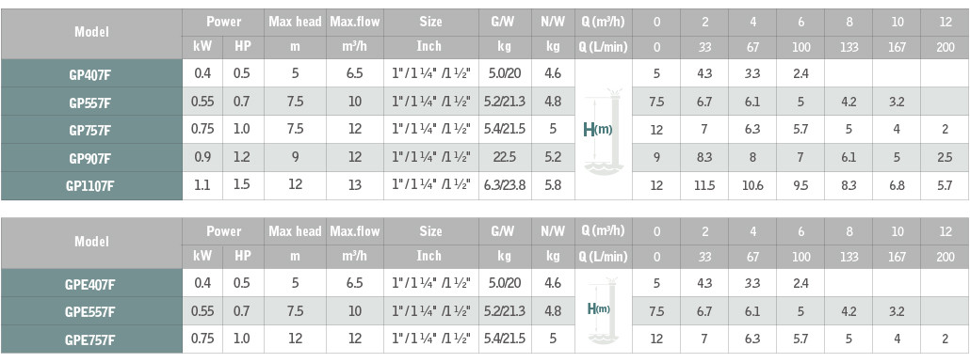Viewport: 970px width, 363px height.
Task: Click the Q (L/min) label in top table
Action: pyautogui.click(x=604, y=48)
